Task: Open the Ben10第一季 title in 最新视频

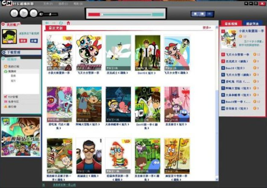Action: [238, 102]
